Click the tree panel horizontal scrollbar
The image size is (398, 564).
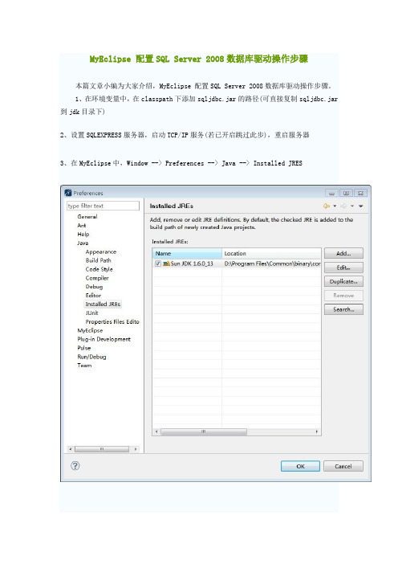[x=102, y=449]
